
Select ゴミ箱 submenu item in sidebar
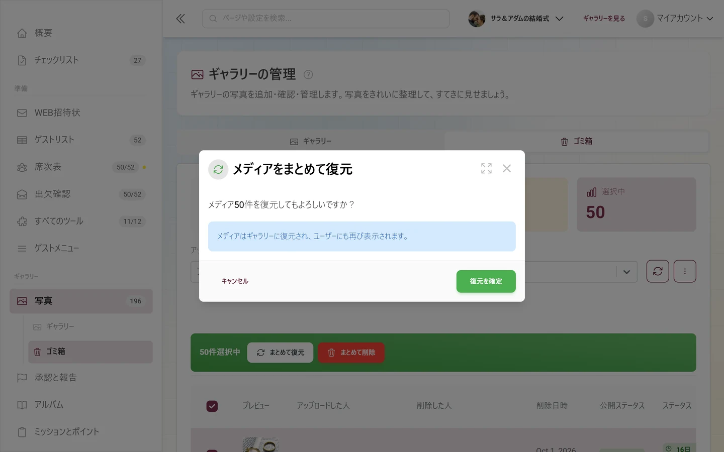pyautogui.click(x=90, y=352)
